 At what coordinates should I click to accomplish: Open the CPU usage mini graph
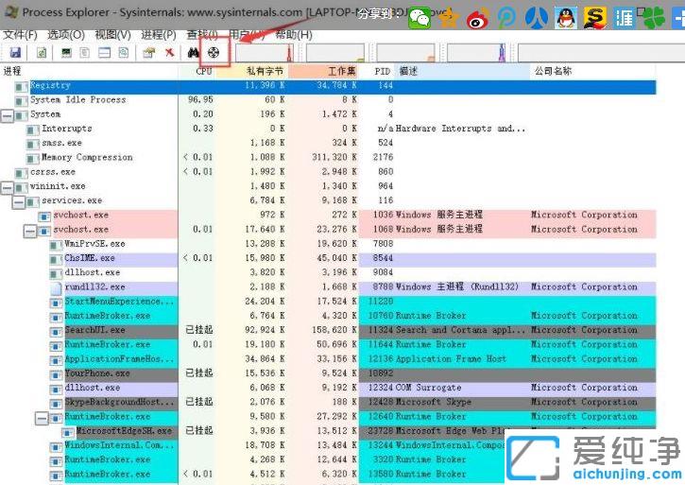coord(265,53)
